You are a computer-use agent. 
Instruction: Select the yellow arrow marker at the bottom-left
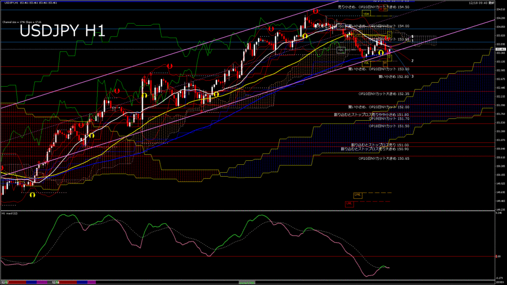[32, 195]
